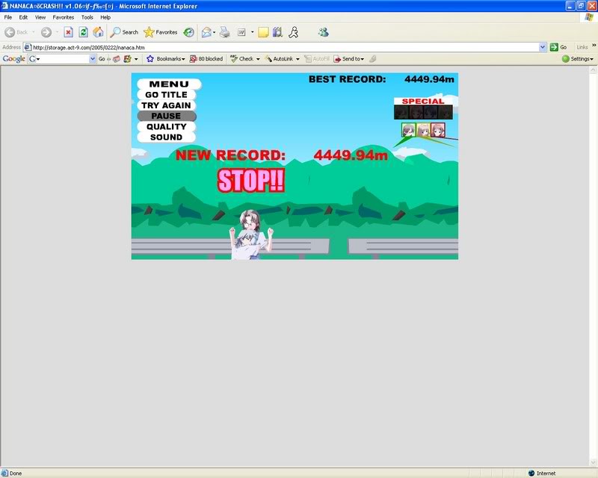Click the Print icon
Screen dimensions: 598x478
tap(222, 32)
